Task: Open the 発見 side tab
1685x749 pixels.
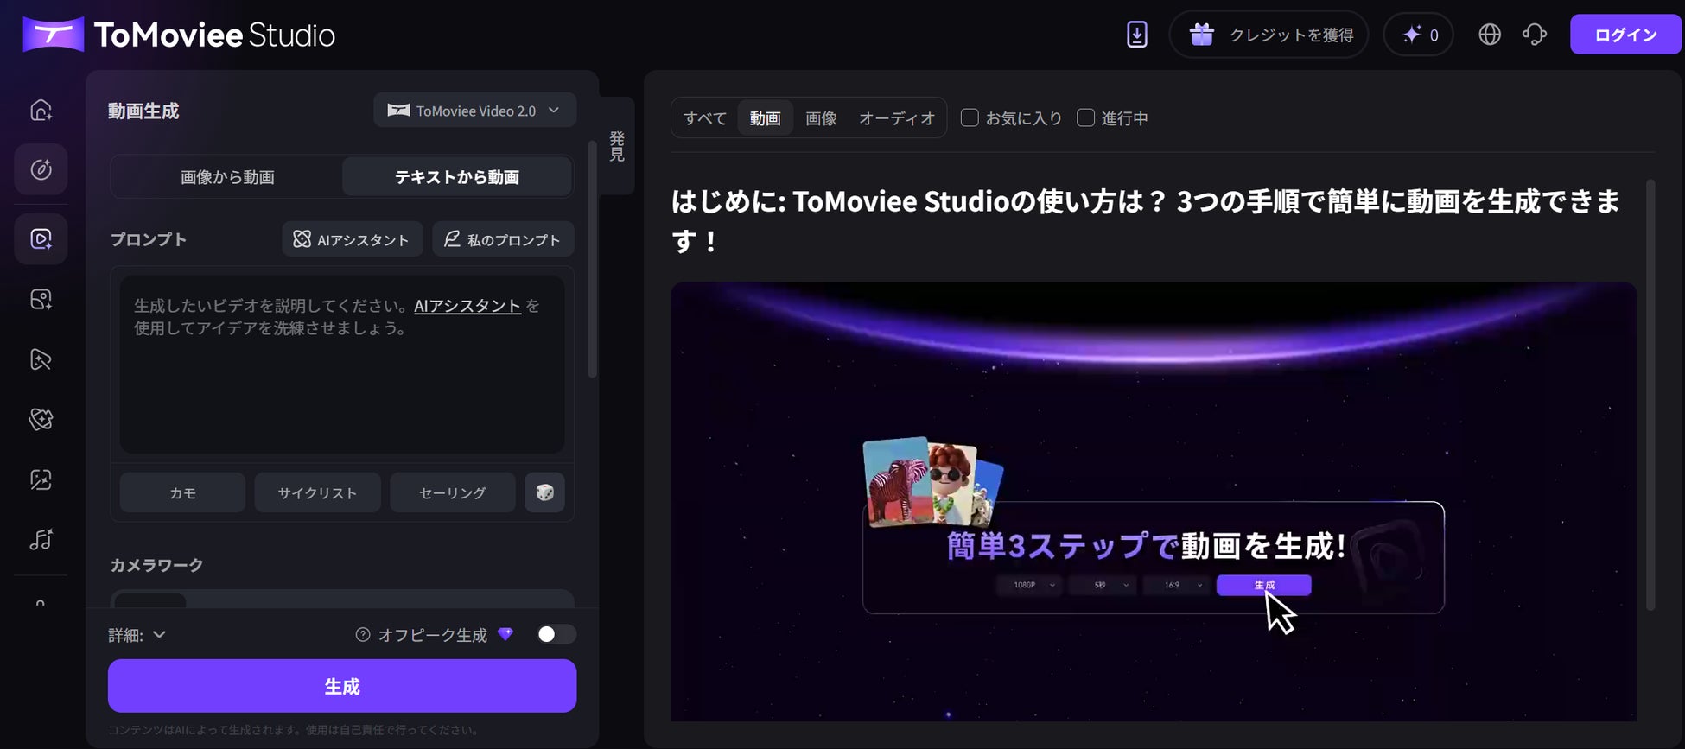Action: [x=617, y=146]
